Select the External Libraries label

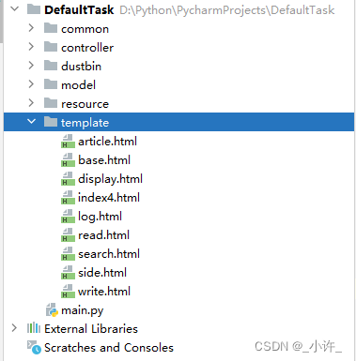click(x=91, y=329)
